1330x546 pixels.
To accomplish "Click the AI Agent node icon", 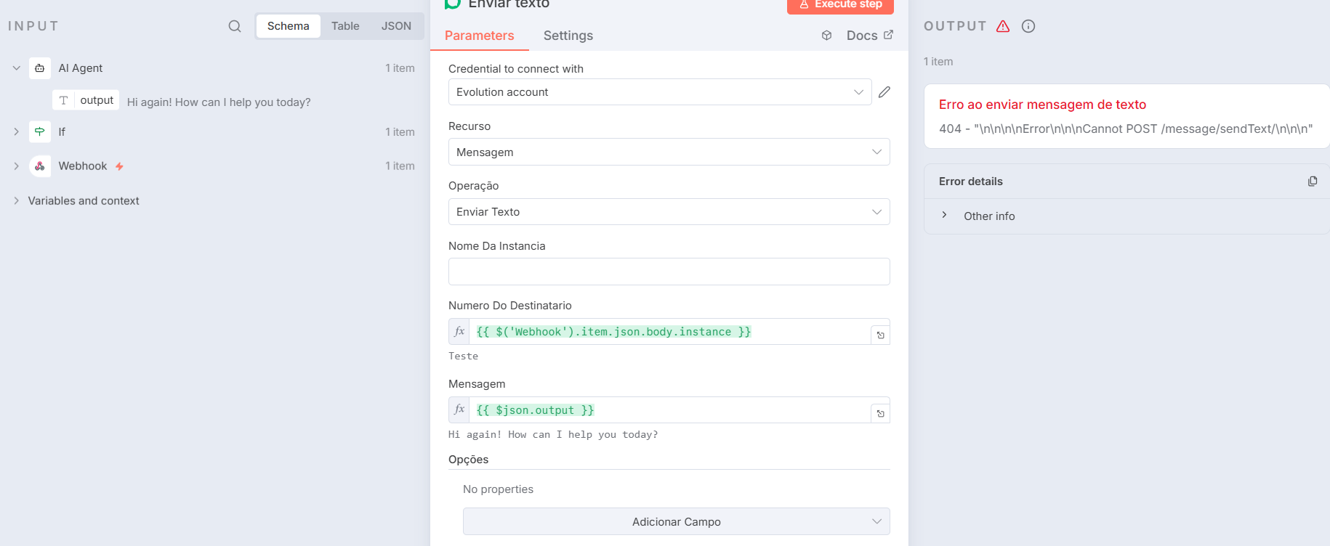I will [40, 68].
